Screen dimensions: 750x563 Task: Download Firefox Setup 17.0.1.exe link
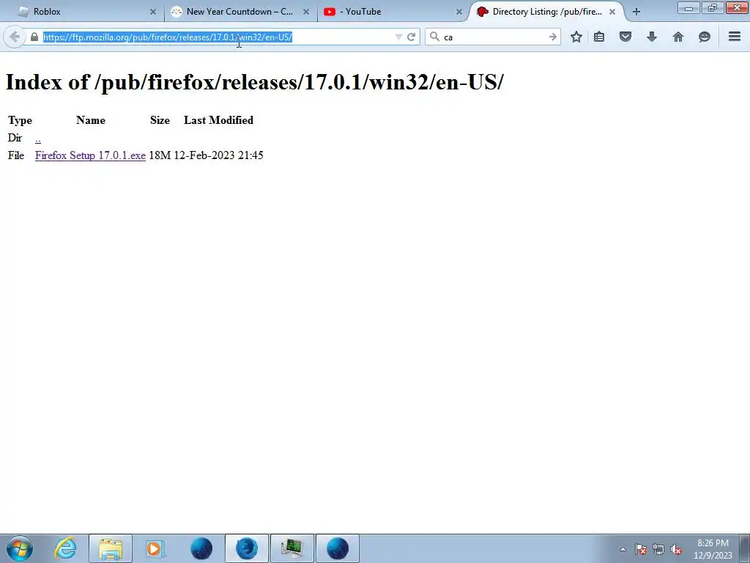click(x=90, y=155)
